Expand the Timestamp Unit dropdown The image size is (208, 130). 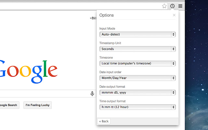click(x=137, y=49)
